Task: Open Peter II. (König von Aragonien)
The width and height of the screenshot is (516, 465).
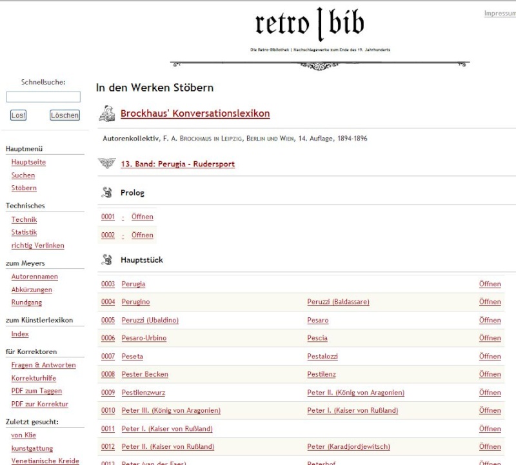Action: click(356, 392)
